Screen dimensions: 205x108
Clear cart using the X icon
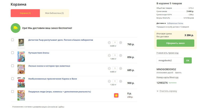(158, 91)
